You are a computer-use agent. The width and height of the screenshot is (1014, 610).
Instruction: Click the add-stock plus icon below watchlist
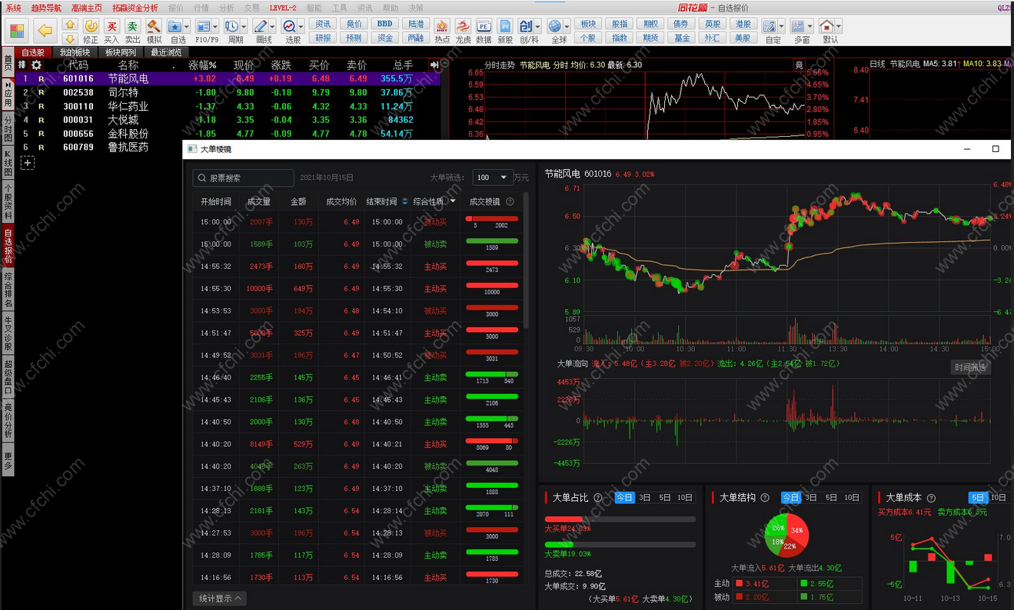point(27,163)
